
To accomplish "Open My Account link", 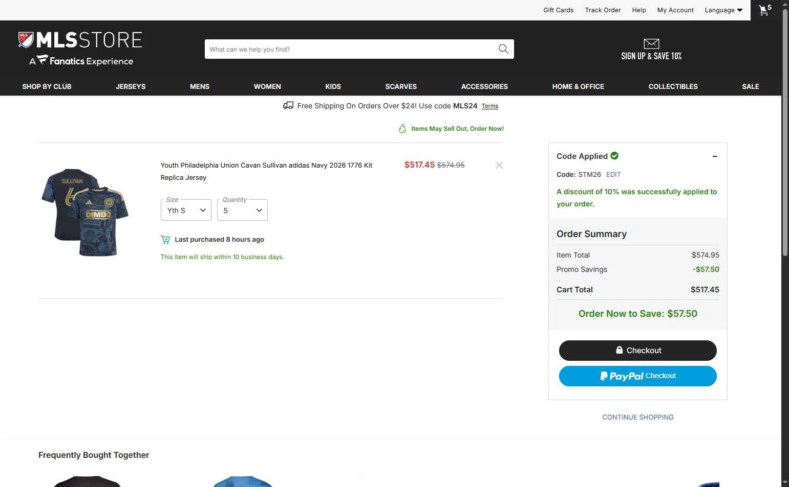I will 675,10.
